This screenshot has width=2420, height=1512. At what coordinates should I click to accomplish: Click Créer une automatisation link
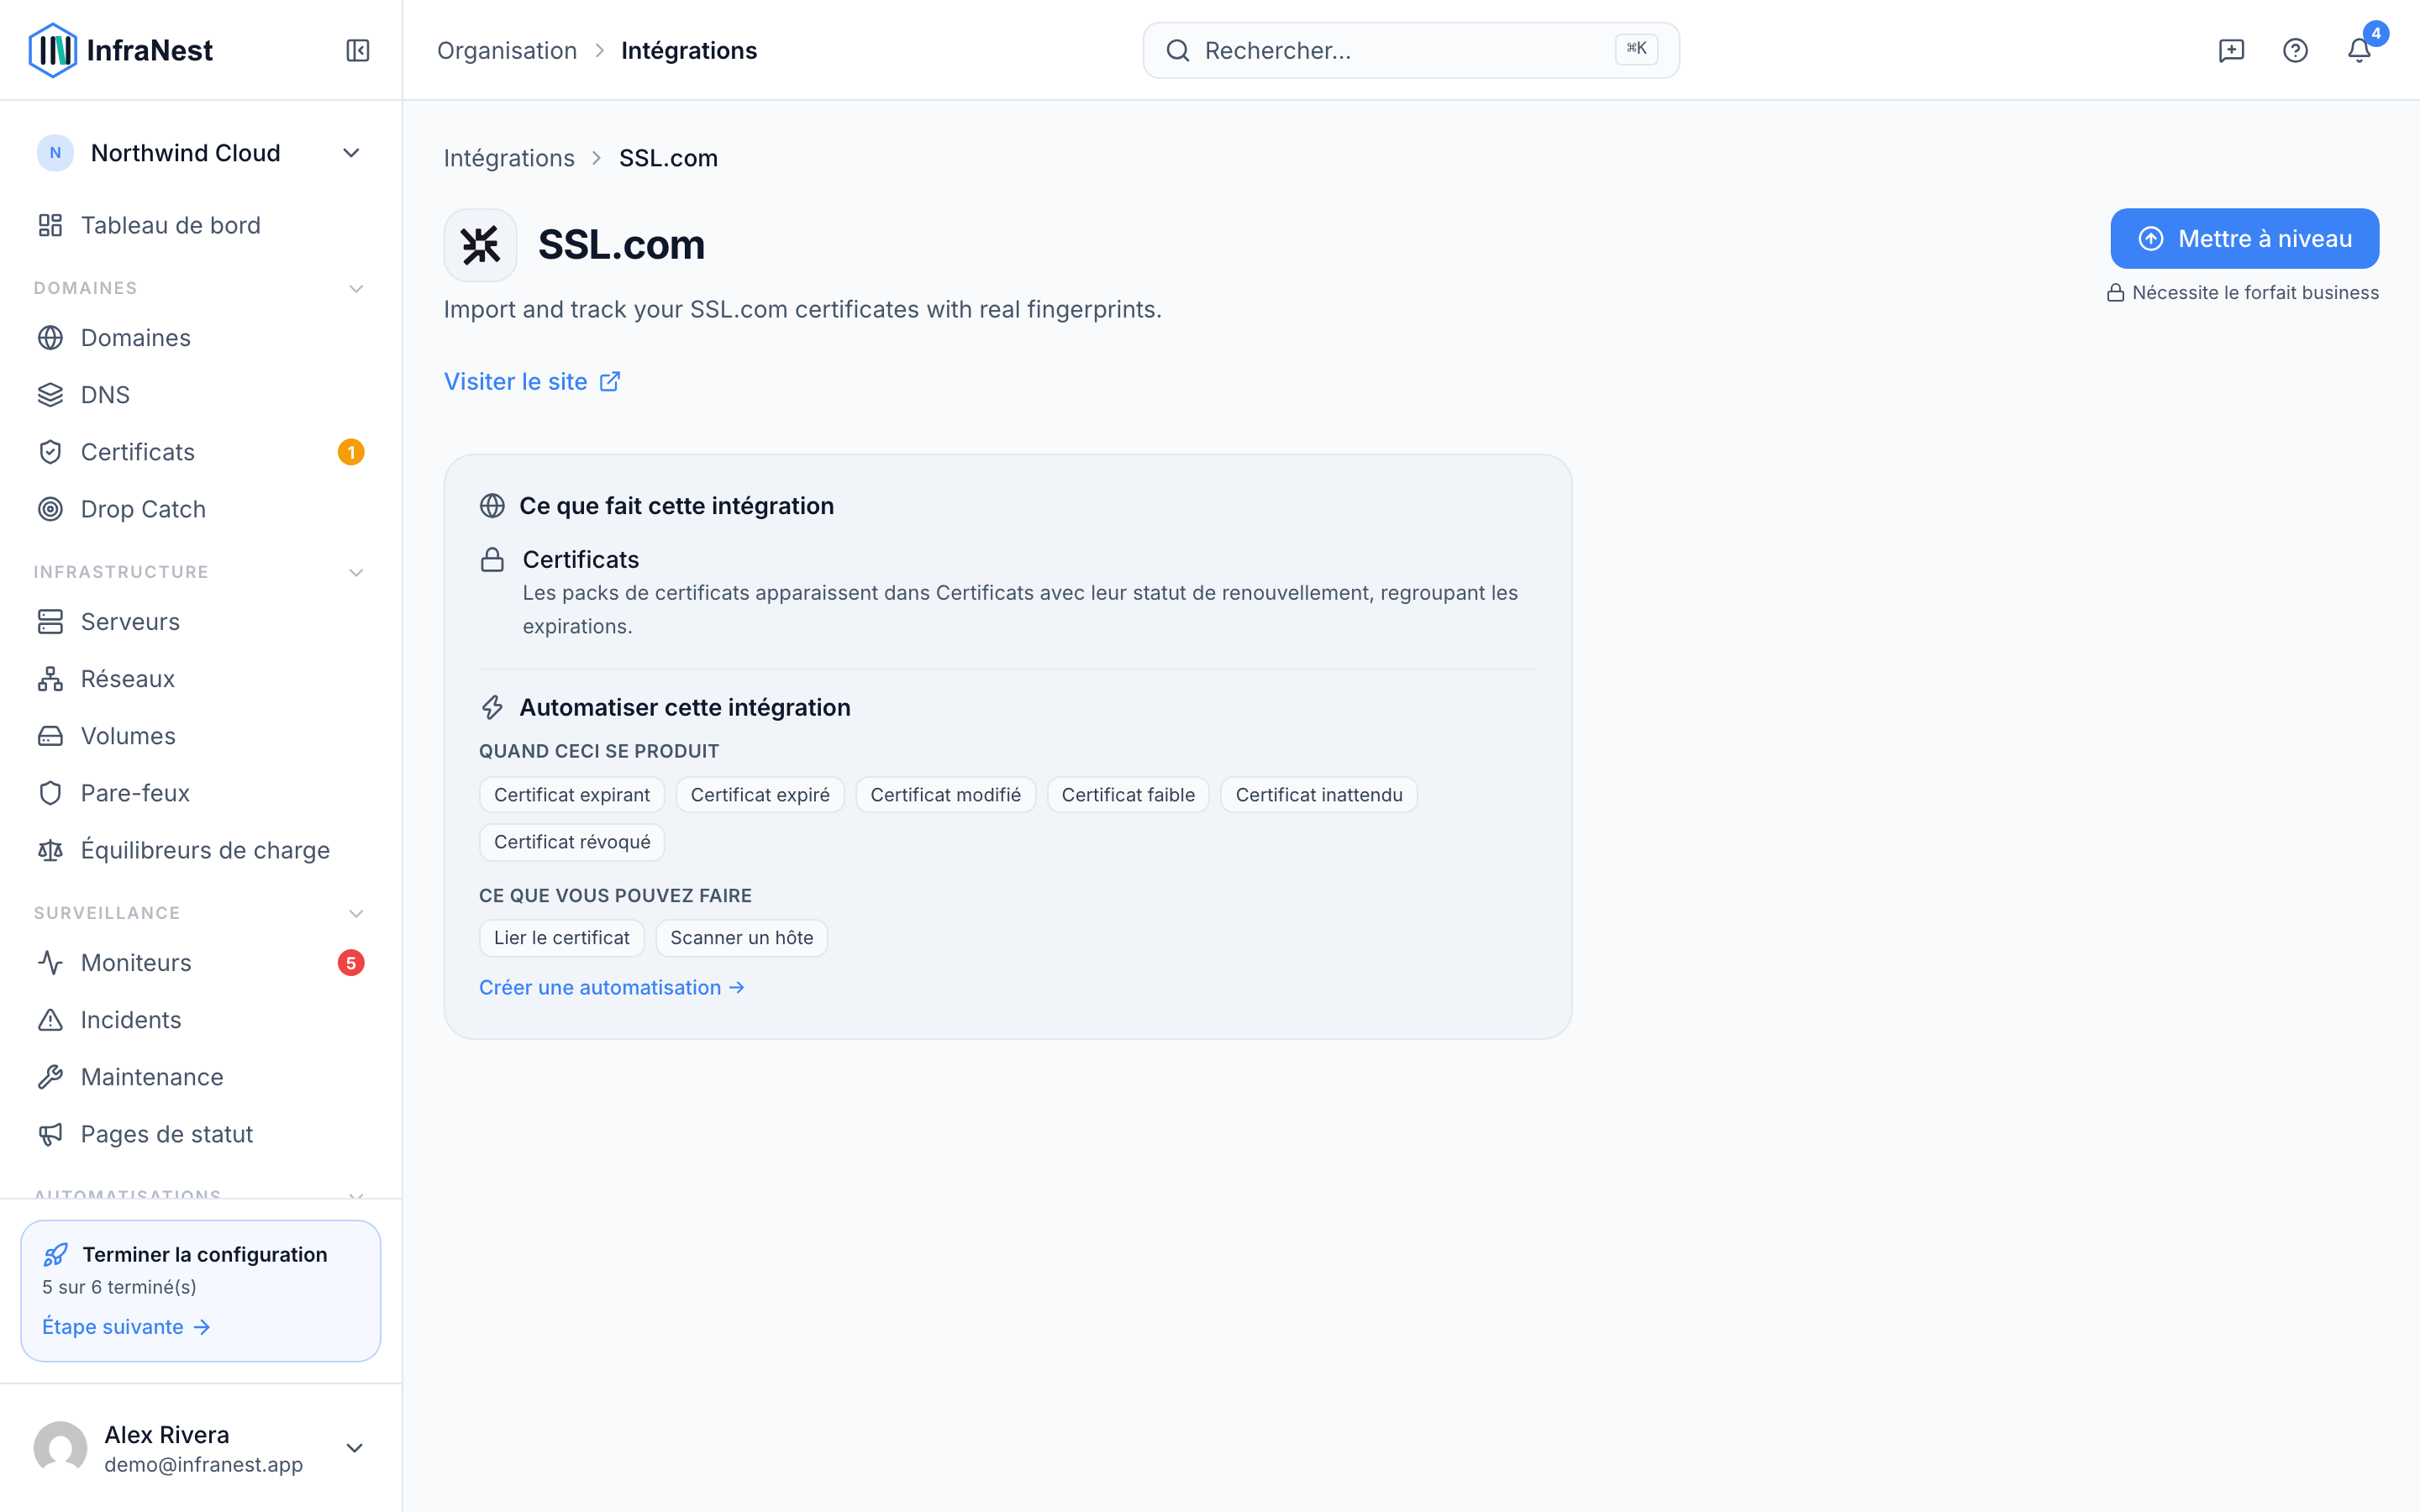(612, 987)
